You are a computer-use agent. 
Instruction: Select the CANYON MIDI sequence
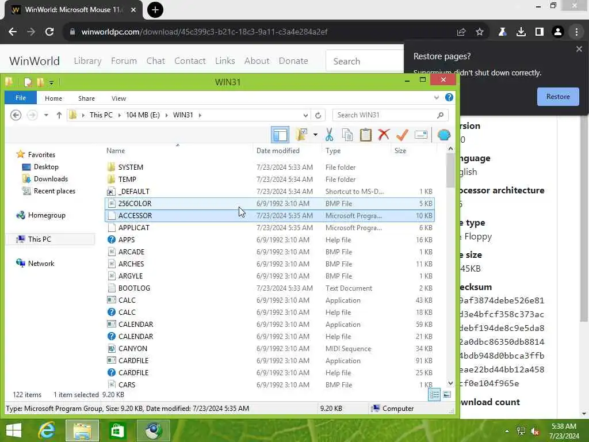(x=270, y=348)
